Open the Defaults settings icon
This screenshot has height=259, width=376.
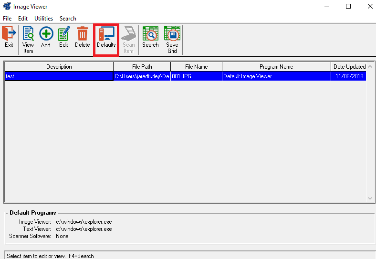106,37
